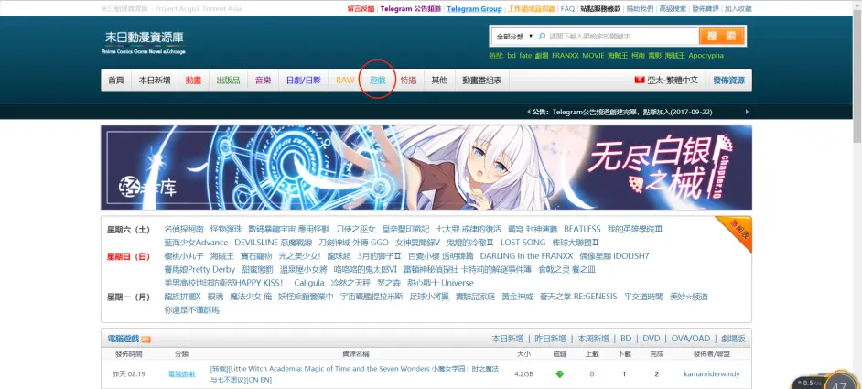
Task: Open 刀劍神域 外傳 GGO schedule link
Action: (x=353, y=242)
